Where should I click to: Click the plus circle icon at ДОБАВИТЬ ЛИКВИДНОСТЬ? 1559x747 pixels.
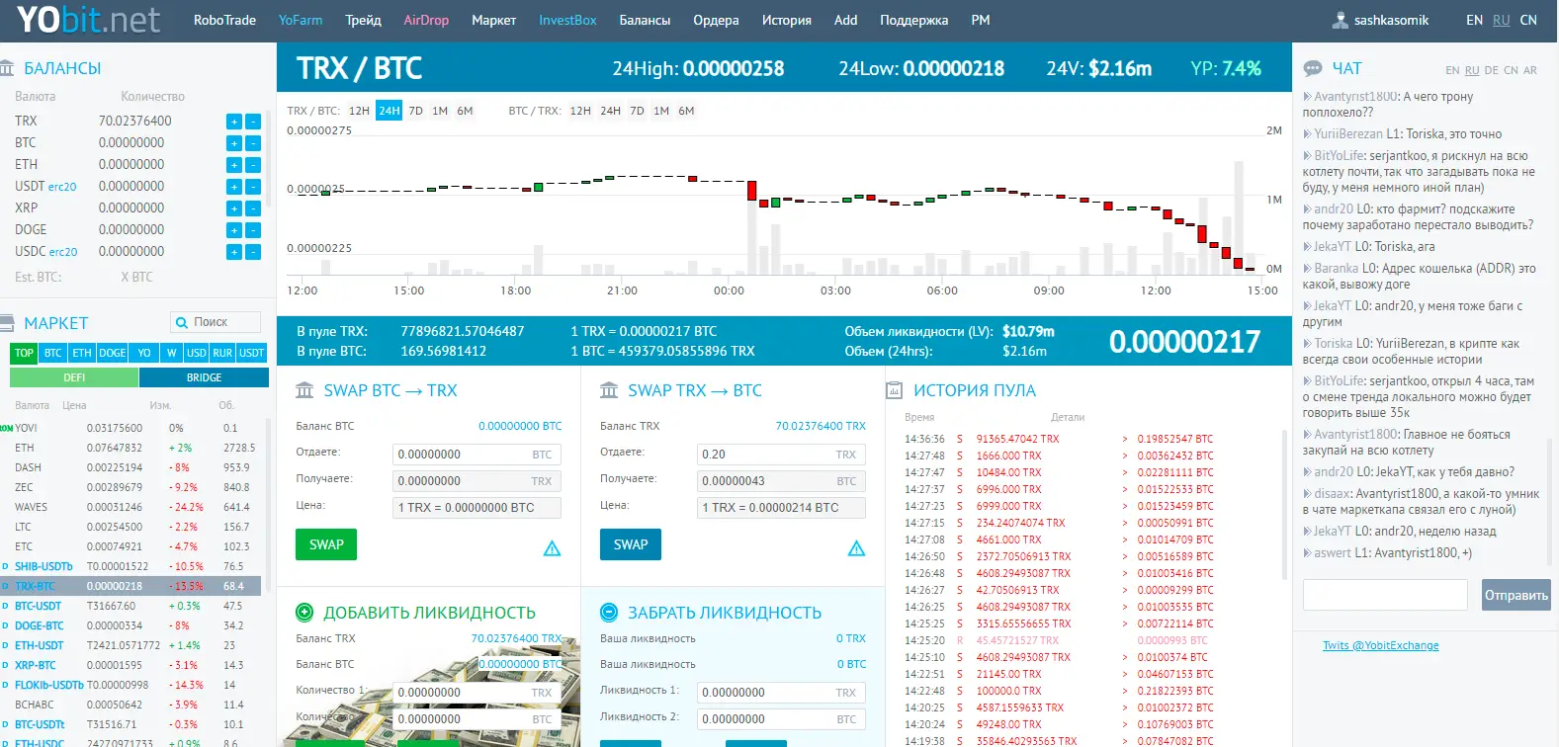point(304,613)
